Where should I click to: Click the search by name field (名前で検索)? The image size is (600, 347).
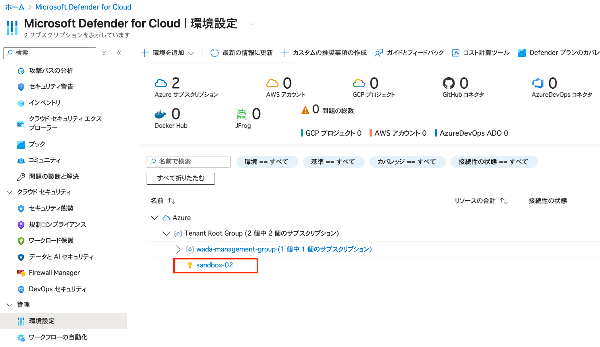tap(188, 162)
